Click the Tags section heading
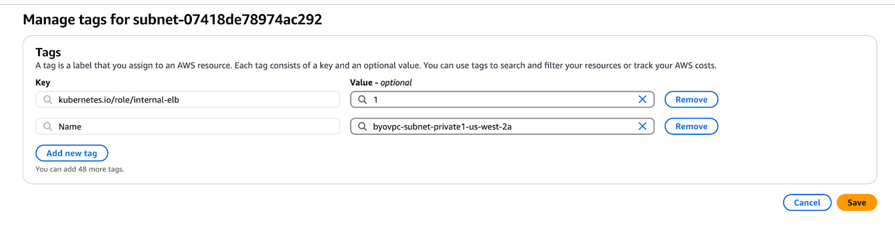 click(x=48, y=53)
